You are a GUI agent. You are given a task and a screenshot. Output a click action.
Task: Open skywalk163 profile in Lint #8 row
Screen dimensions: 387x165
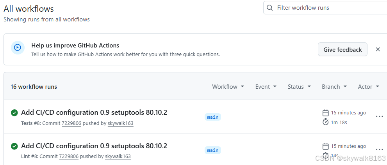click(118, 156)
